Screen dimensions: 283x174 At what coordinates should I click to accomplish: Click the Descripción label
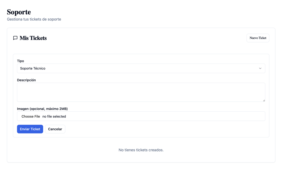pos(26,80)
